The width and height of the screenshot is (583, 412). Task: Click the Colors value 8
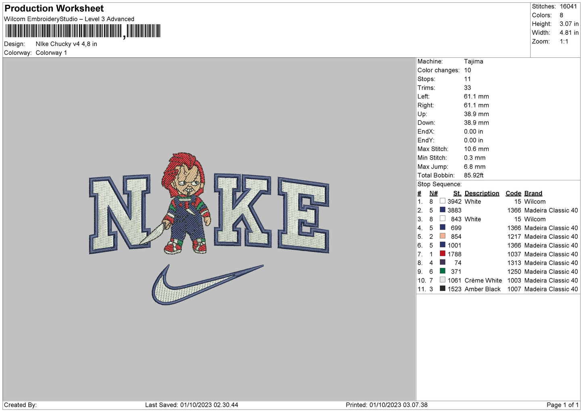point(561,15)
